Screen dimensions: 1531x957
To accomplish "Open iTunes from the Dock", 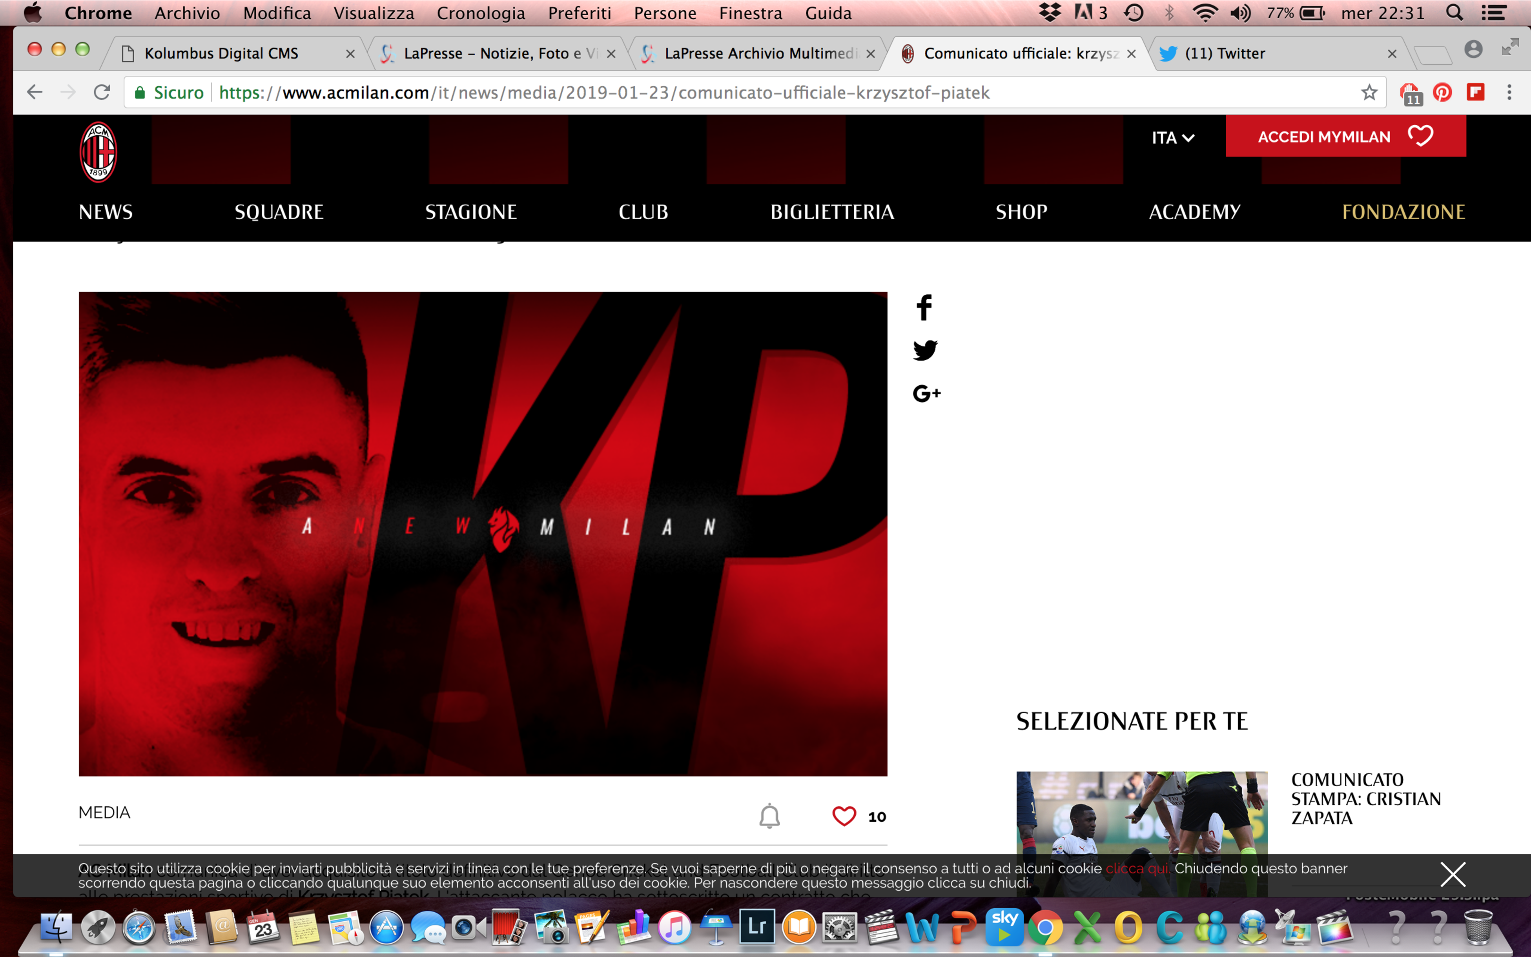I will point(675,928).
